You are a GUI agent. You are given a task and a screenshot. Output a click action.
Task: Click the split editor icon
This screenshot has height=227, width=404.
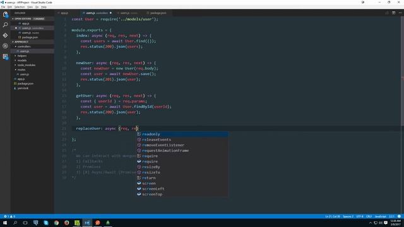[x=393, y=13]
